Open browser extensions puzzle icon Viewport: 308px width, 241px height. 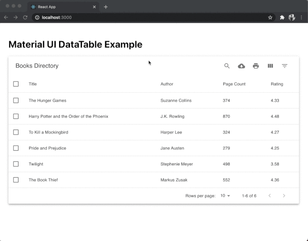[282, 17]
